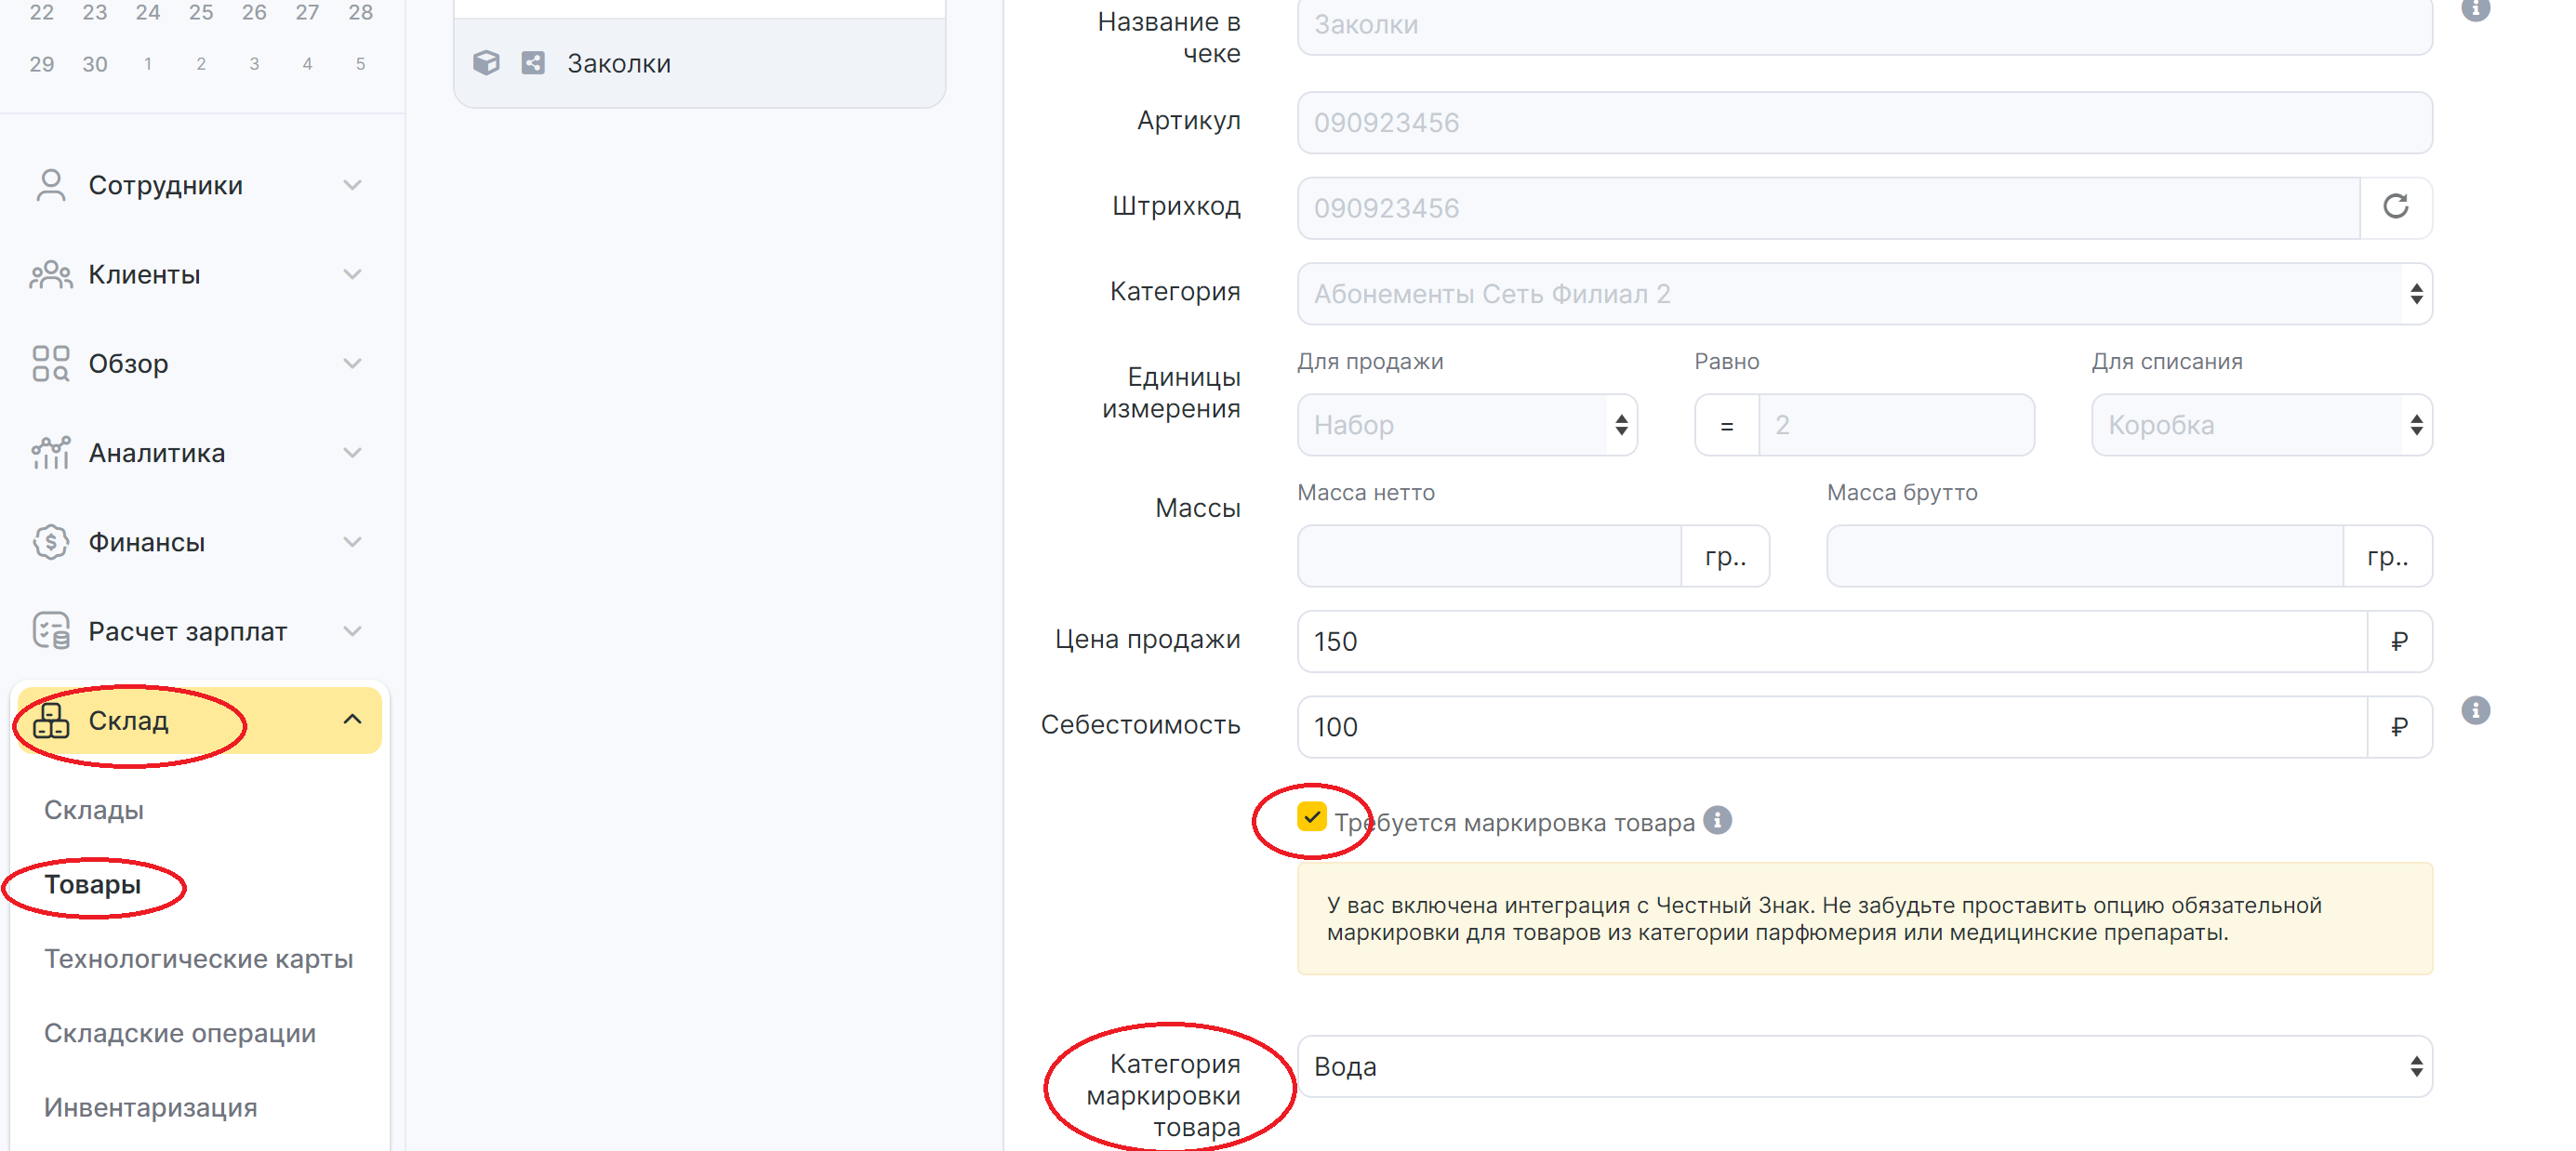This screenshot has height=1151, width=2576.
Task: Open info icon beside Название в чеке
Action: [x=2475, y=8]
